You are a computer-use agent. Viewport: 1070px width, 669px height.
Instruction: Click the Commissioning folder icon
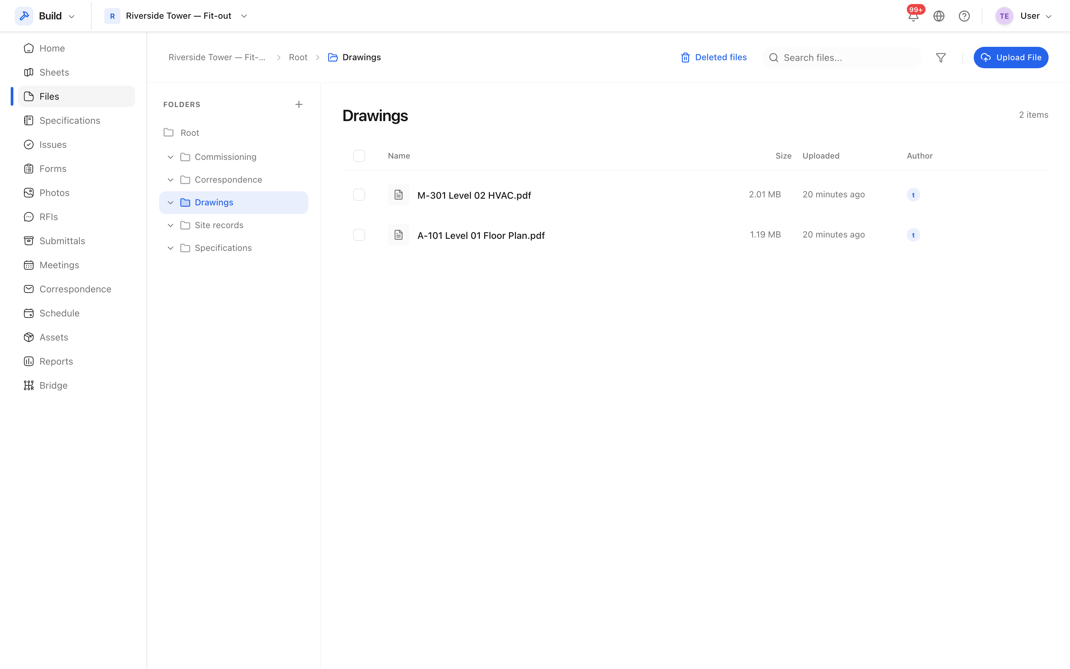tap(185, 157)
